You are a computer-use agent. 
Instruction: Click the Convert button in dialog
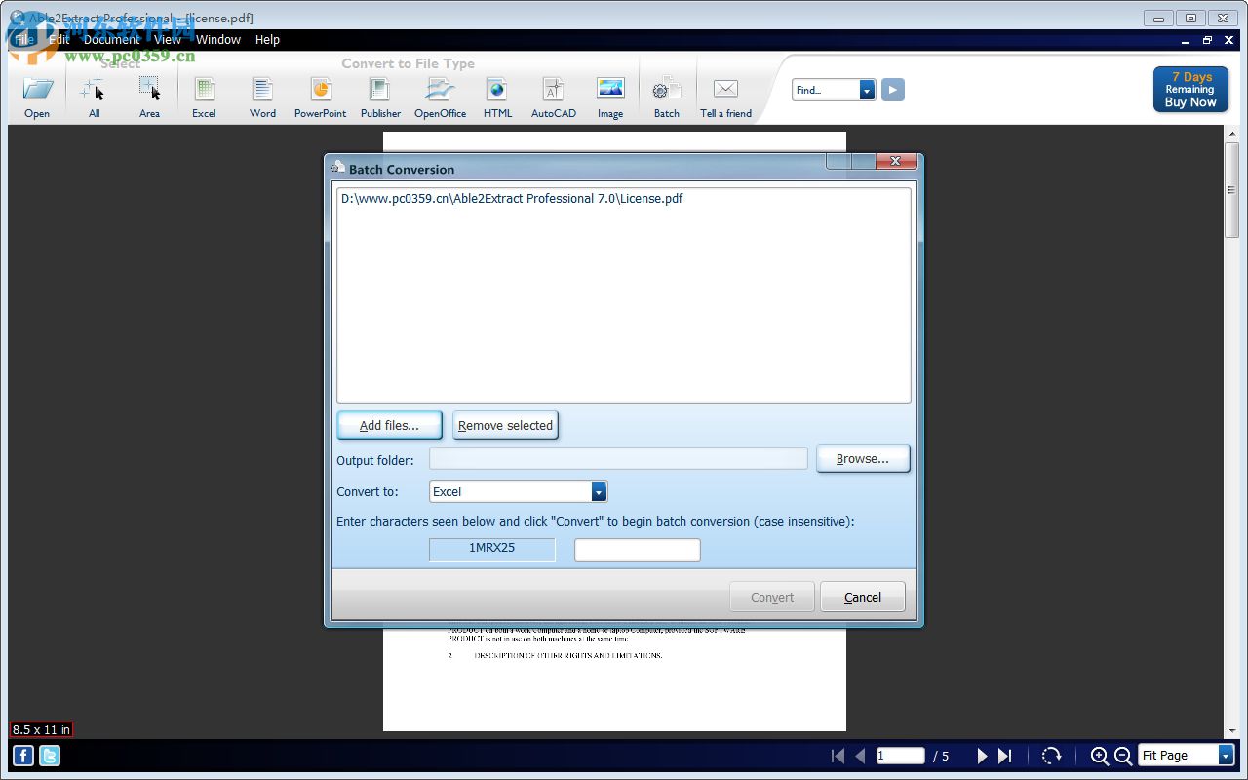tap(772, 597)
